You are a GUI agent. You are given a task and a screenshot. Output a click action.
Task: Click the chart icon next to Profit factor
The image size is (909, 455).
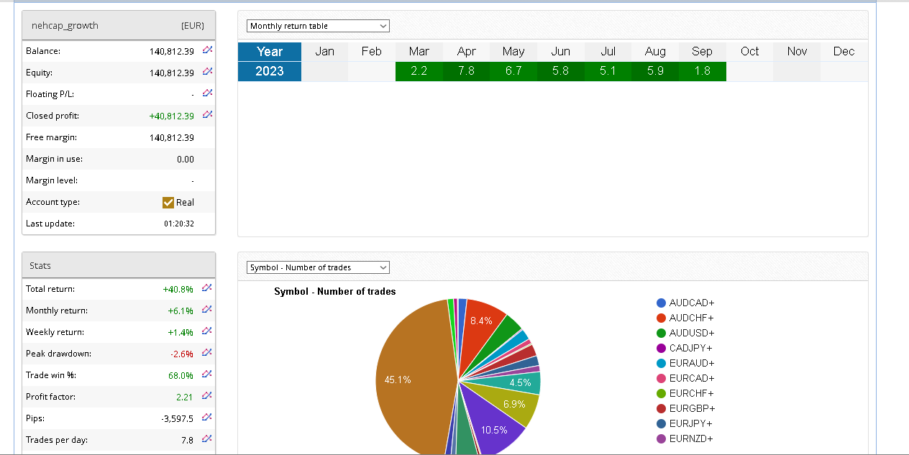point(207,396)
